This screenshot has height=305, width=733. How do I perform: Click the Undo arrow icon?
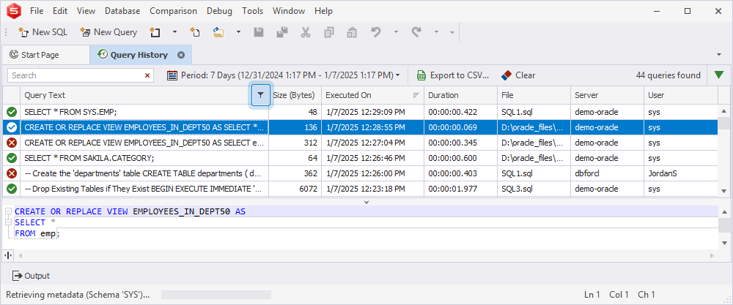point(376,32)
